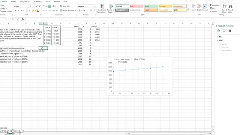Click the Insert Function fx icon
The image size is (240, 135).
tap(23, 19)
